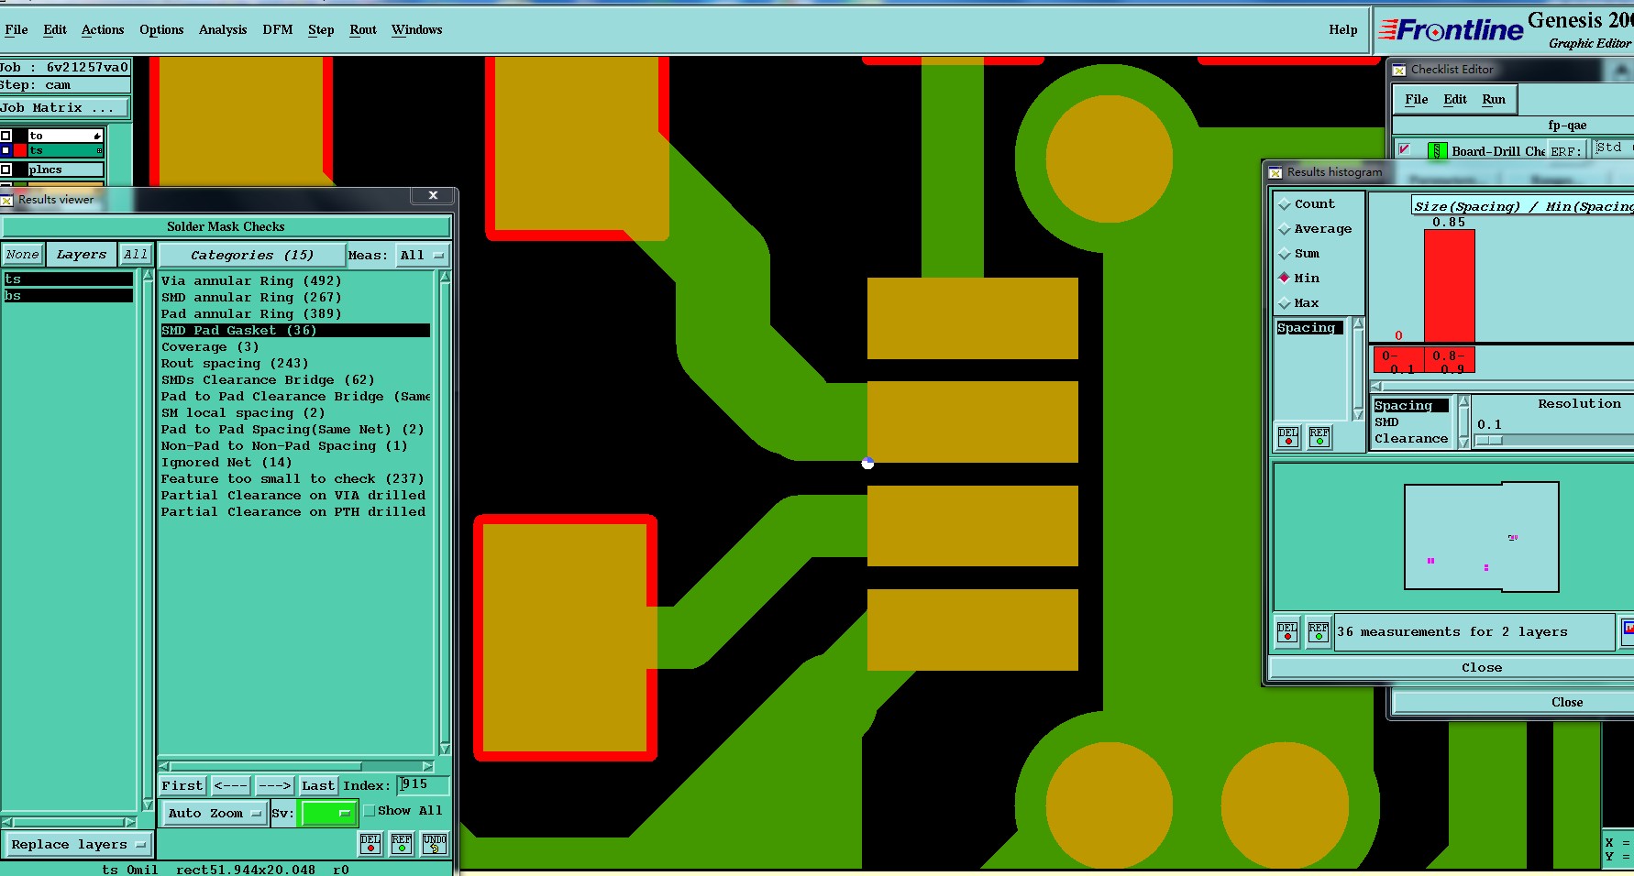Click Close in Results histogram window

pyautogui.click(x=1482, y=667)
